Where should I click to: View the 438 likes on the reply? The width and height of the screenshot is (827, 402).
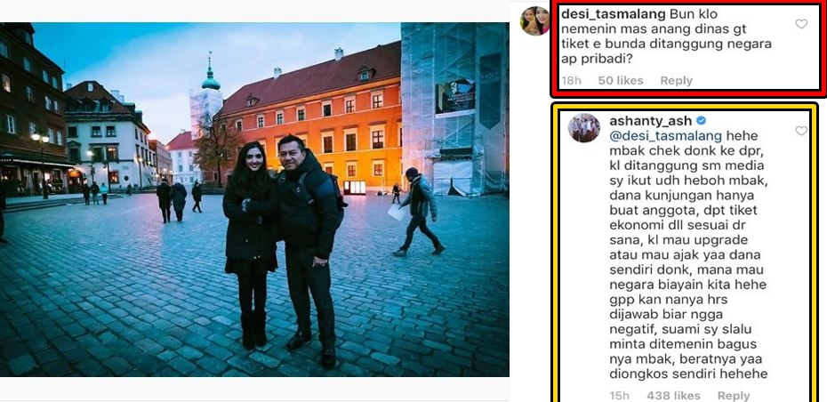[673, 395]
